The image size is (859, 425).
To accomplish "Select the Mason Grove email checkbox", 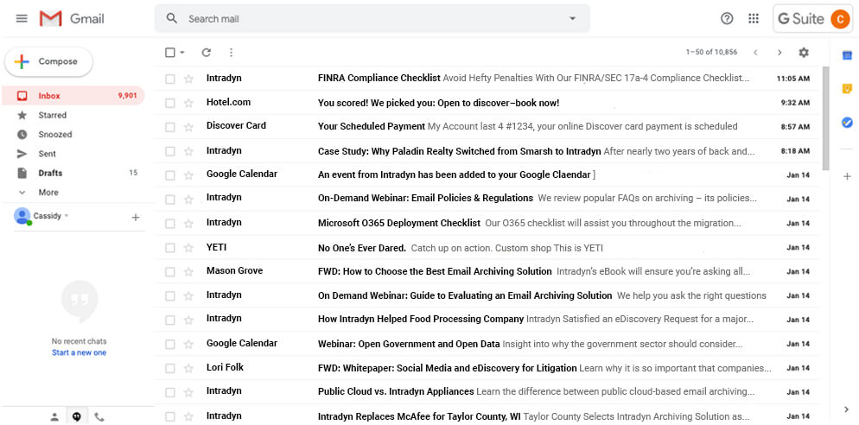I will [170, 271].
